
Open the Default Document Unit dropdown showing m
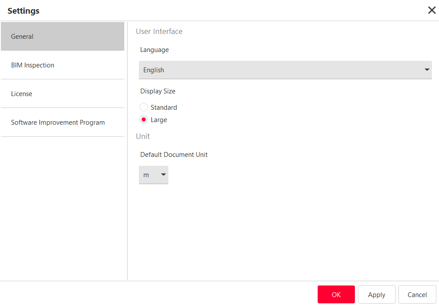[x=149, y=175]
